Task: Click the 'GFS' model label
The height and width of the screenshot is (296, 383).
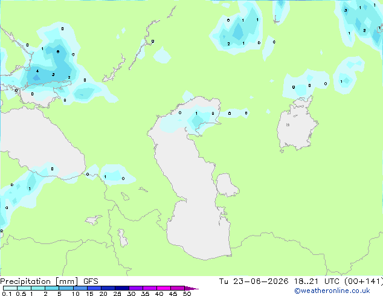Action: coord(91,282)
